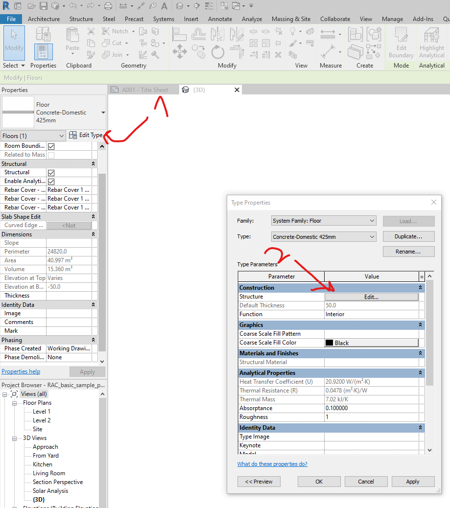Uncheck the Structural checkbox in Properties
Screen dimensions: 450x508
click(x=51, y=172)
